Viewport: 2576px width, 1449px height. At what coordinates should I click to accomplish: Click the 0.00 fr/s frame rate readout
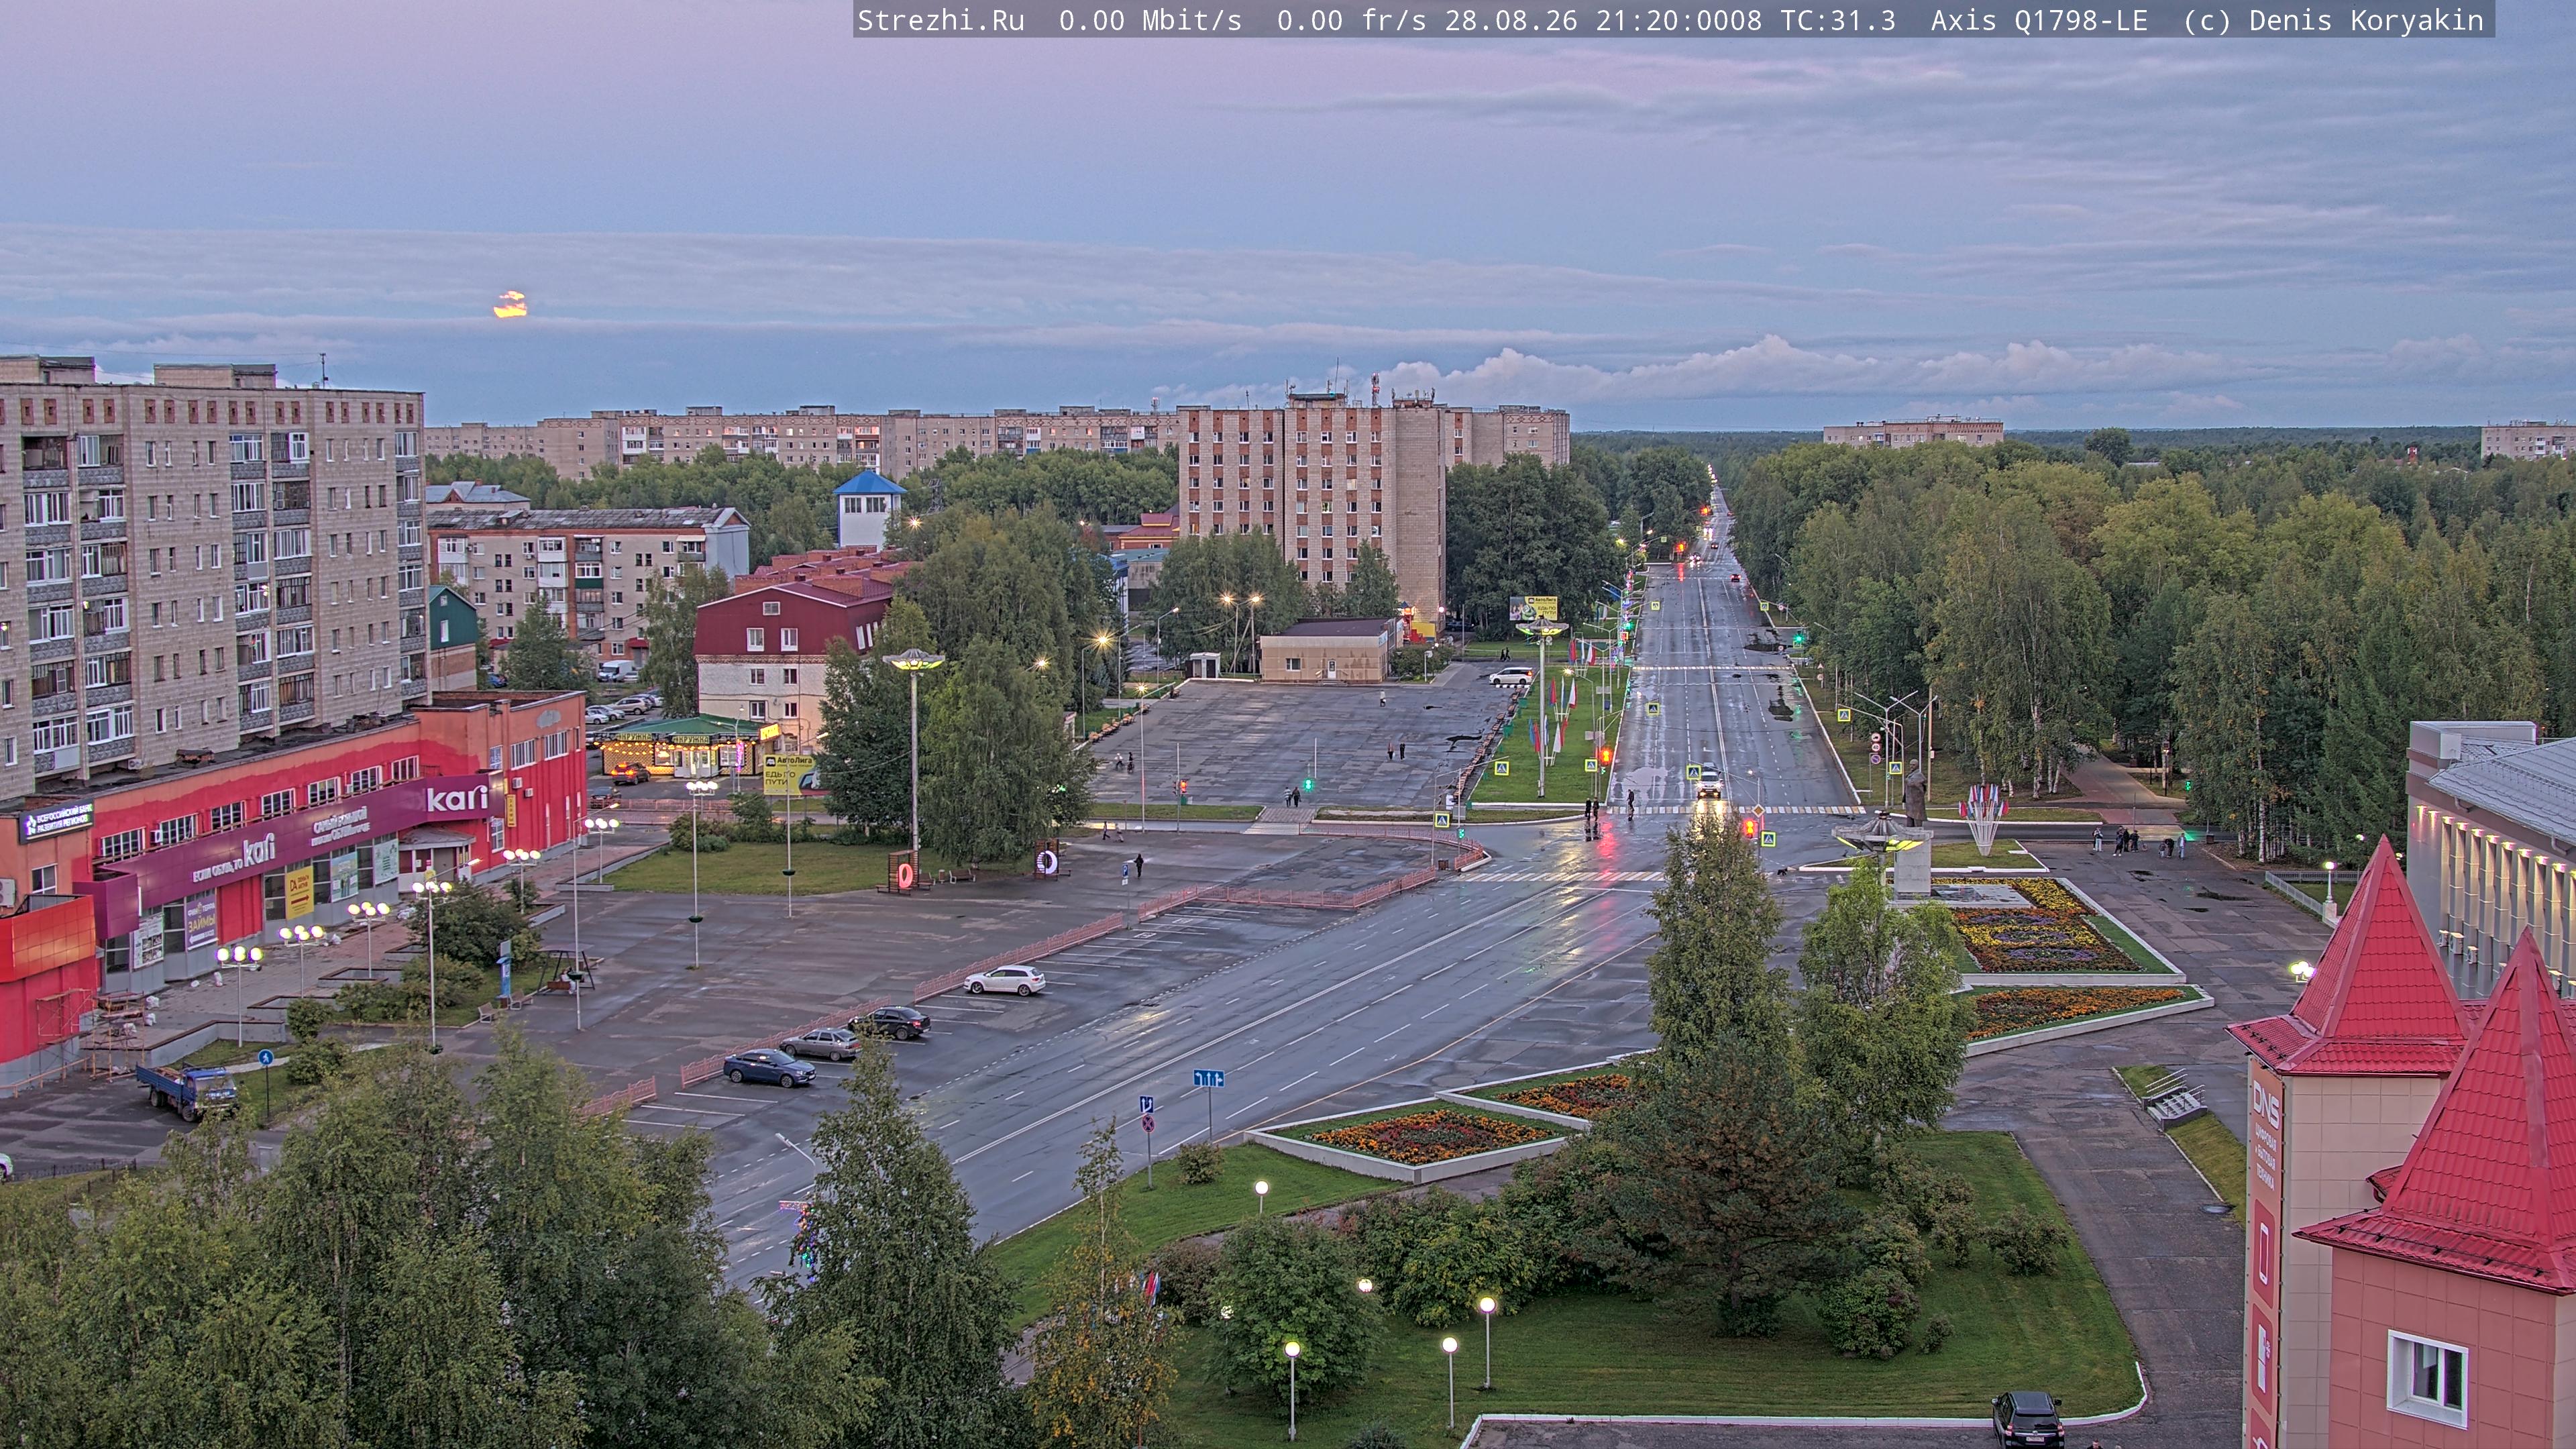(x=1351, y=21)
